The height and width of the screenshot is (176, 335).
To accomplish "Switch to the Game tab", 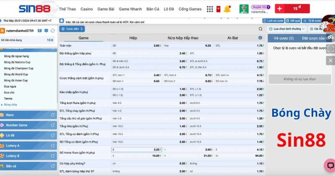I will point(83,38).
